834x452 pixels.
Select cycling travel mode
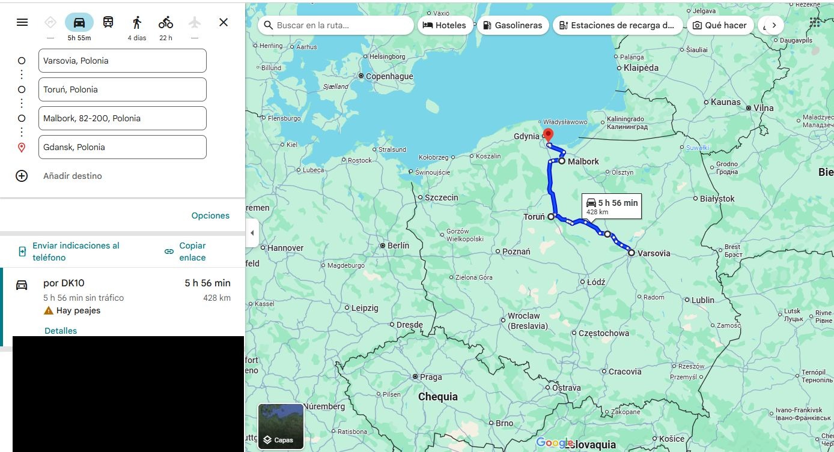click(x=166, y=22)
